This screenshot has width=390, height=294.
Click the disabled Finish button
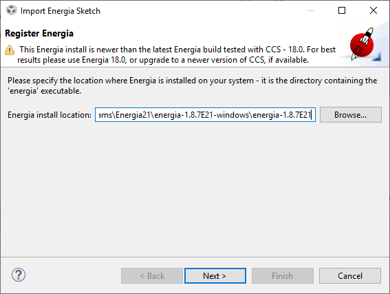point(283,275)
